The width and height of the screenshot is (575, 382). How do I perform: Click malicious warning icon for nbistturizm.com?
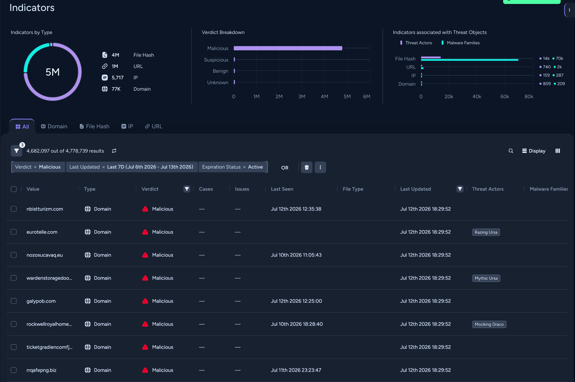point(145,209)
